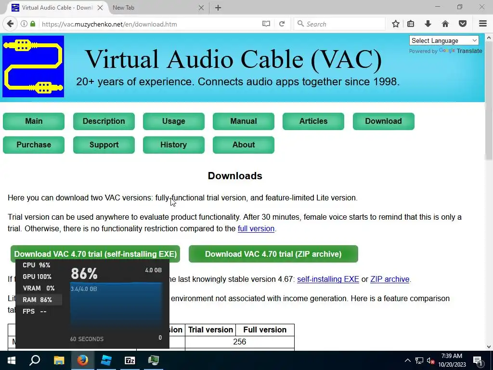Close the Virtual Audio Cable tab
The height and width of the screenshot is (370, 493).
pyautogui.click(x=100, y=8)
